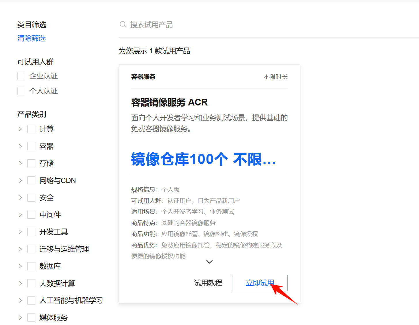419x325 pixels.
Task: Expand the 开发工具 category tree
Action: (x=20, y=232)
